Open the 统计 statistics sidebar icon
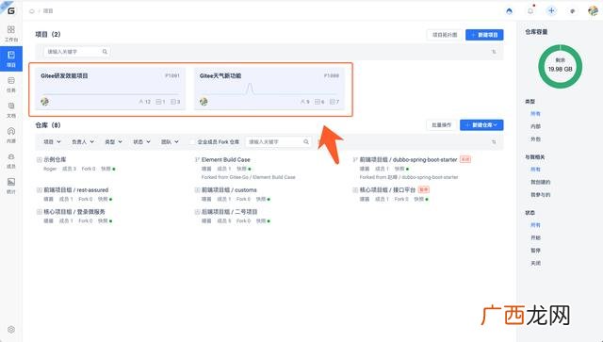603x342 pixels. (11, 186)
